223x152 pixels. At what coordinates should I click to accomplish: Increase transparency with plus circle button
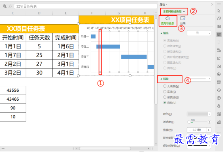coord(209,122)
